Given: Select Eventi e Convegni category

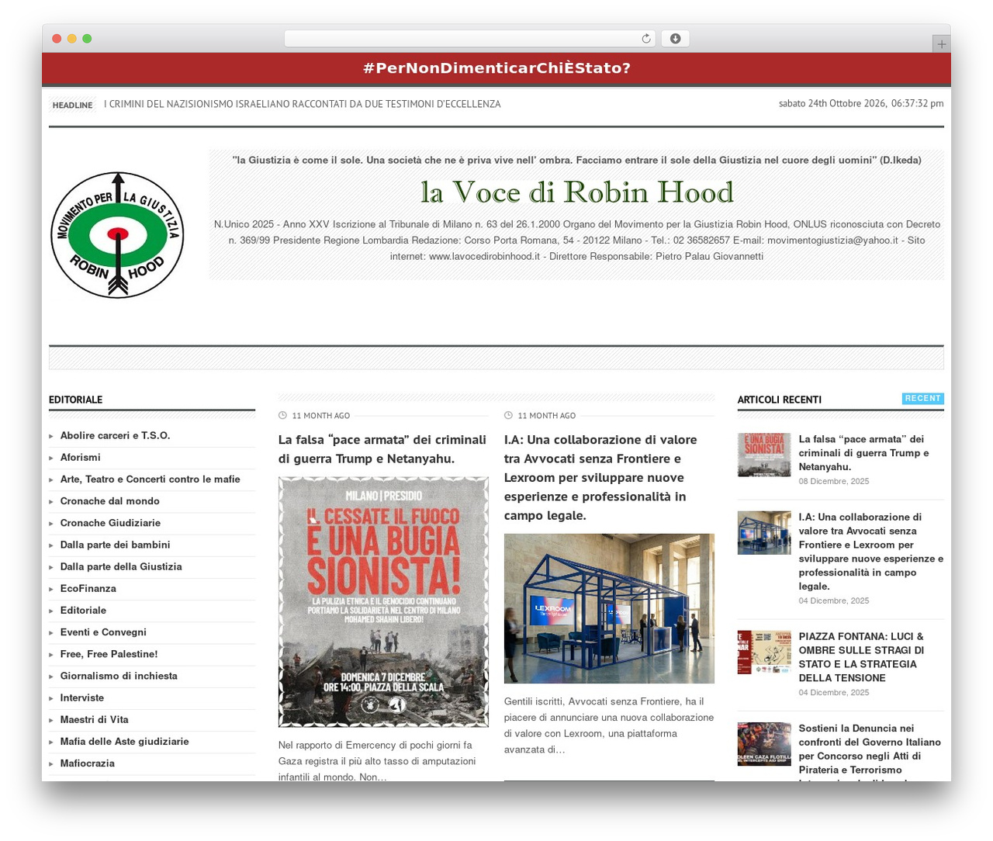Looking at the screenshot, I should click(x=103, y=632).
